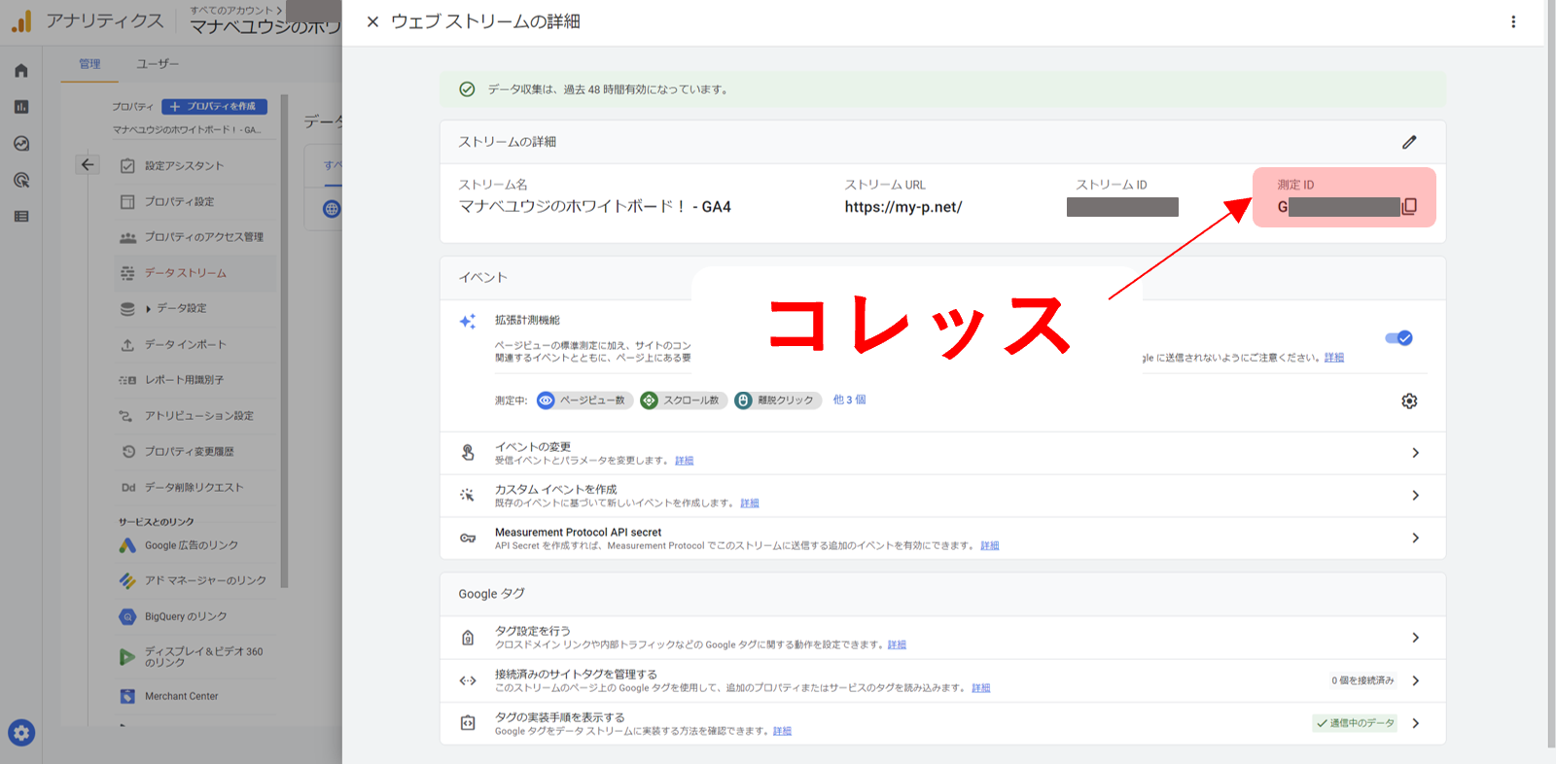Image resolution: width=1556 pixels, height=764 pixels.
Task: Edit stream details with the pencil icon
Action: click(1409, 142)
